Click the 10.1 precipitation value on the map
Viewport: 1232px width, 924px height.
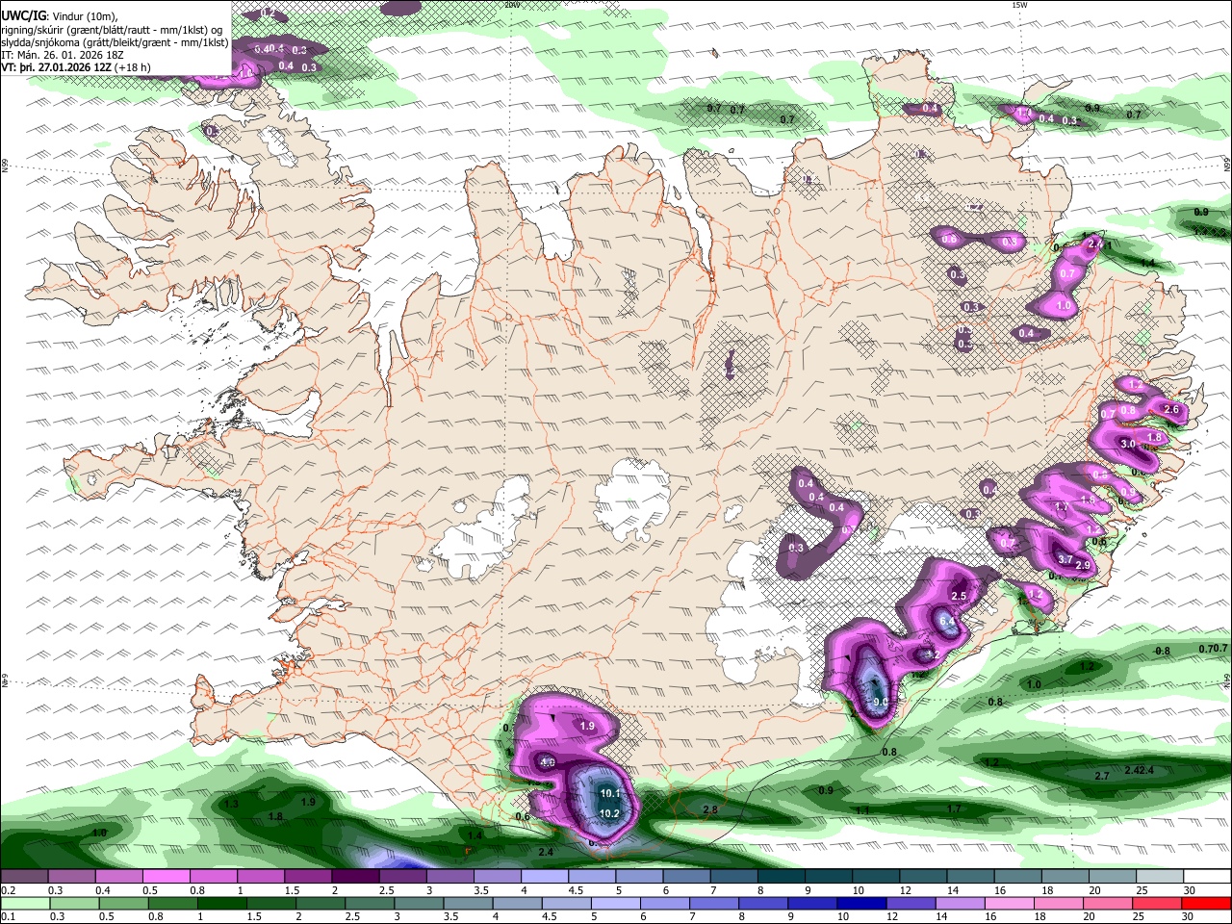coord(609,793)
